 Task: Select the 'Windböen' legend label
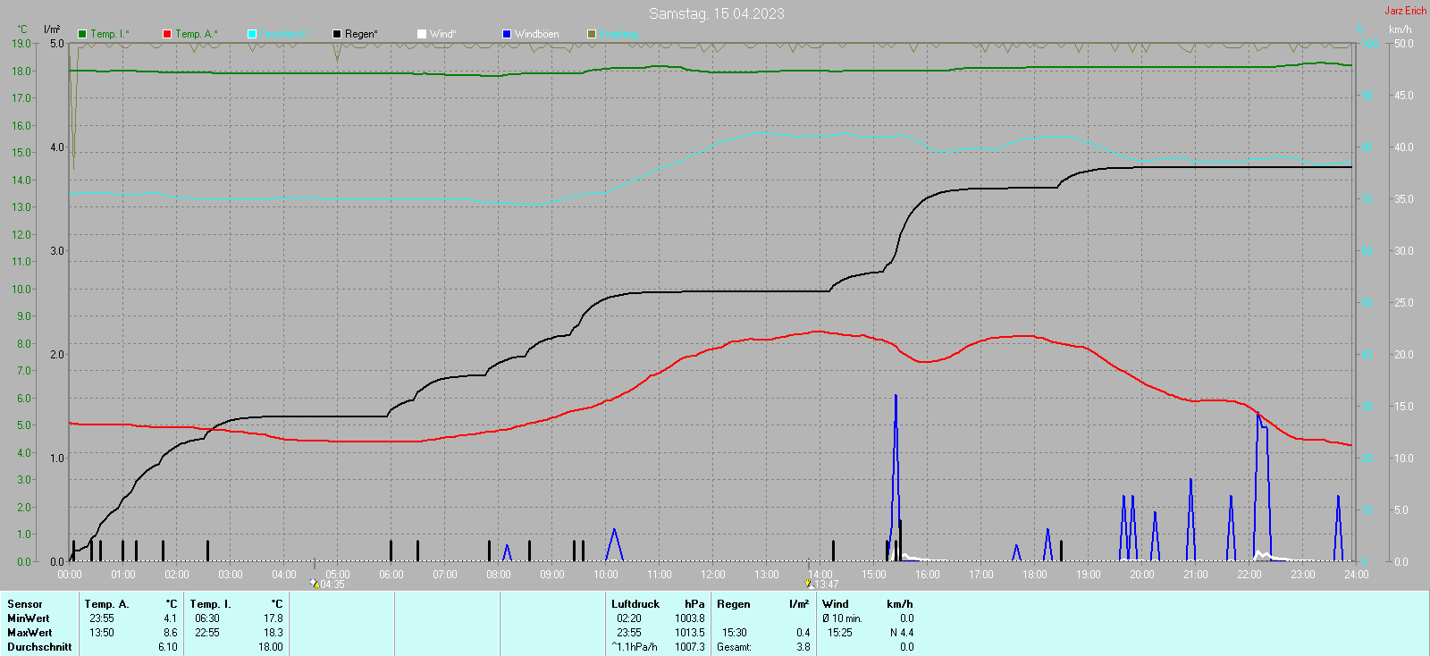(536, 34)
